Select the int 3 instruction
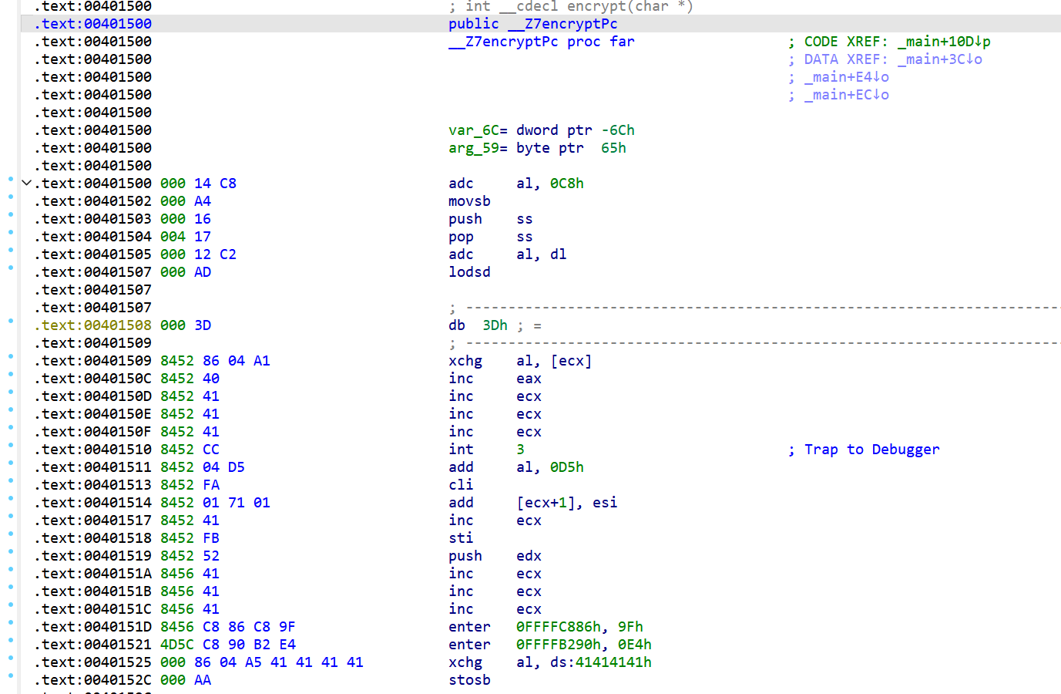 (x=486, y=450)
